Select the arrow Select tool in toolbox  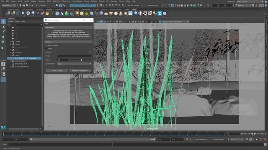(x=3, y=21)
